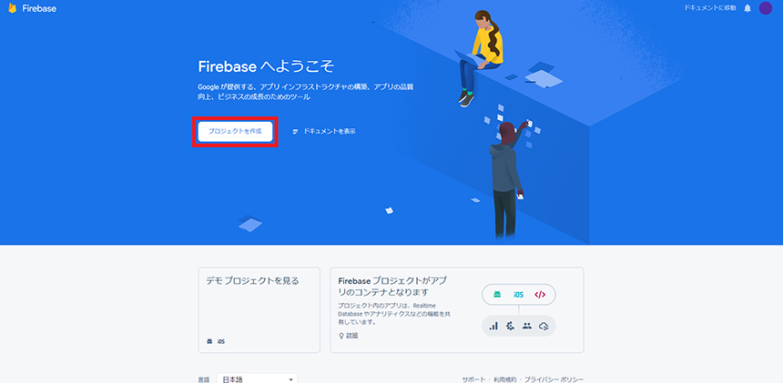Click the document icon beside ドキュメントを表示
Image resolution: width=783 pixels, height=383 pixels.
[295, 132]
